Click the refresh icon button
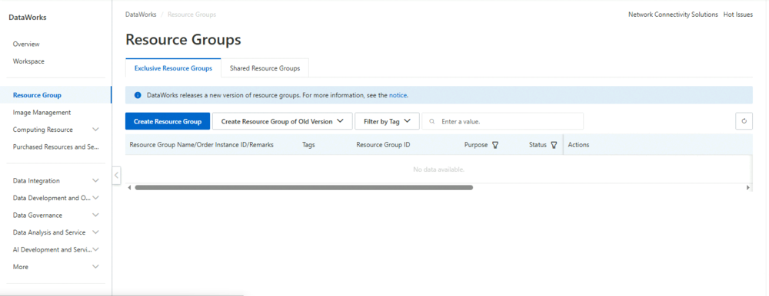The height and width of the screenshot is (296, 769). coord(744,121)
